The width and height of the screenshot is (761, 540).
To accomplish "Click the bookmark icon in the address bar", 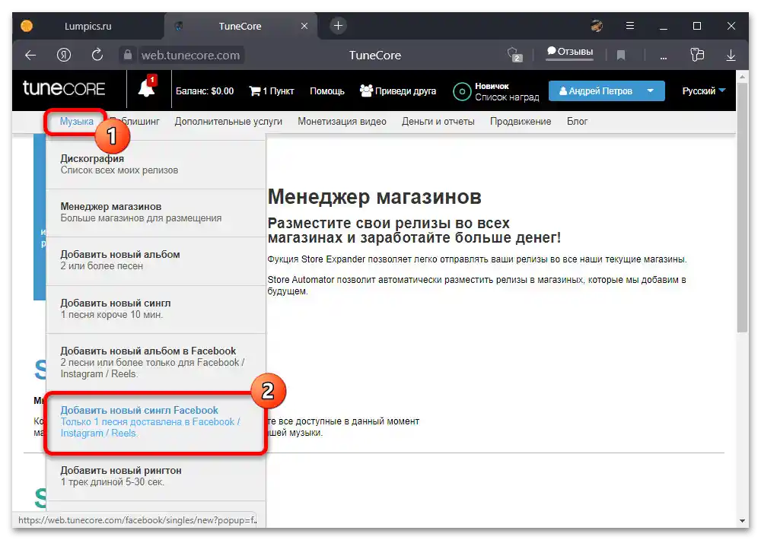I will [x=620, y=55].
